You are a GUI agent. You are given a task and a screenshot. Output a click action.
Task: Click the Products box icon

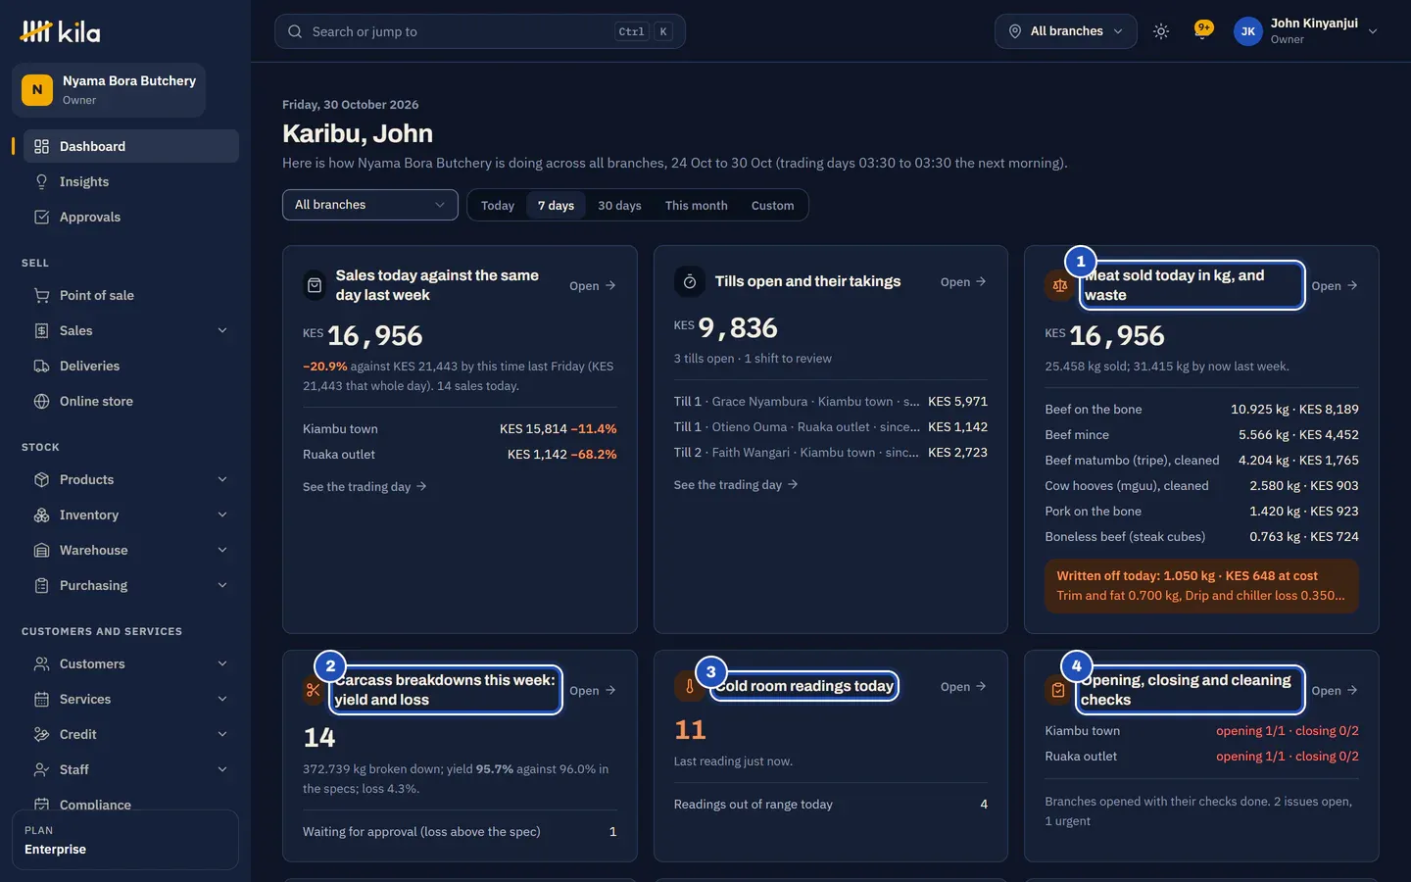(x=41, y=479)
